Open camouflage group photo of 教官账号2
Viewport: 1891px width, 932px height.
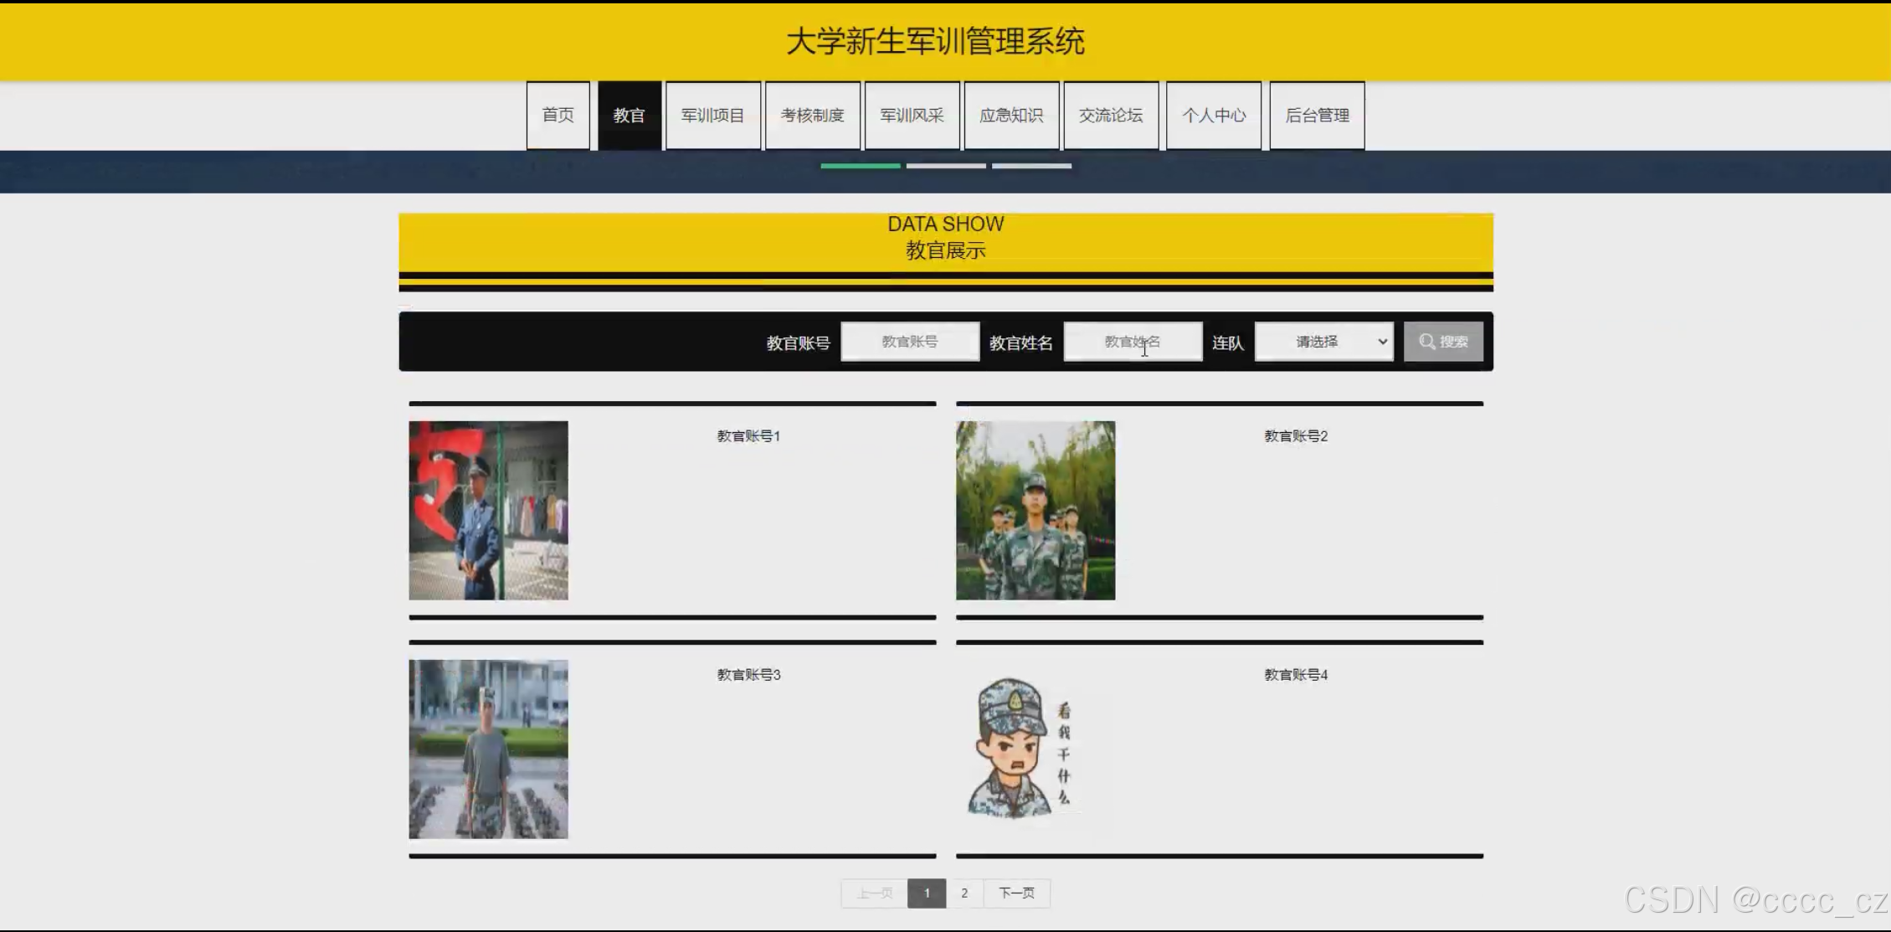click(1035, 510)
